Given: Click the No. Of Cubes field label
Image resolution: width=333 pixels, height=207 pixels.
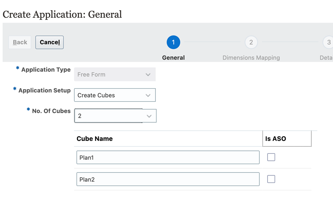Looking at the screenshot, I should [x=51, y=111].
